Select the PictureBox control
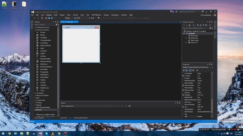Viewport: 243px width, 136px height. [44, 70]
